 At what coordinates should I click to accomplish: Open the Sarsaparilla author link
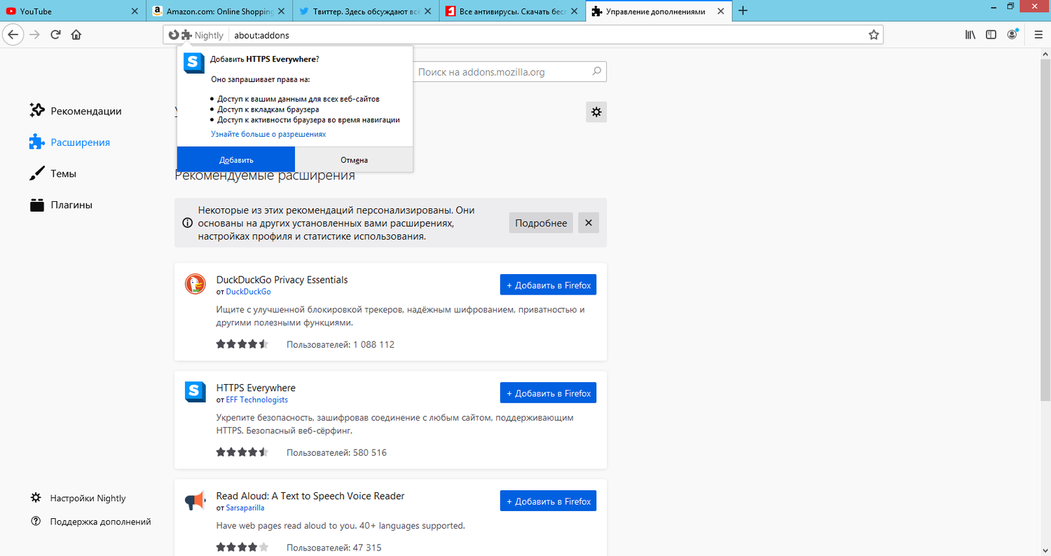(x=245, y=508)
